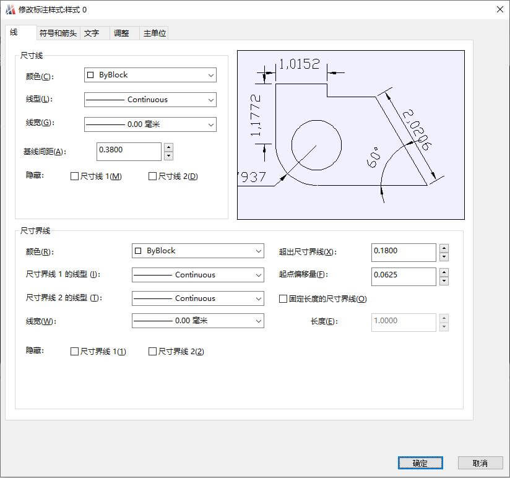This screenshot has height=478, width=510.
Task: Click 确定 to confirm changes
Action: [x=420, y=463]
